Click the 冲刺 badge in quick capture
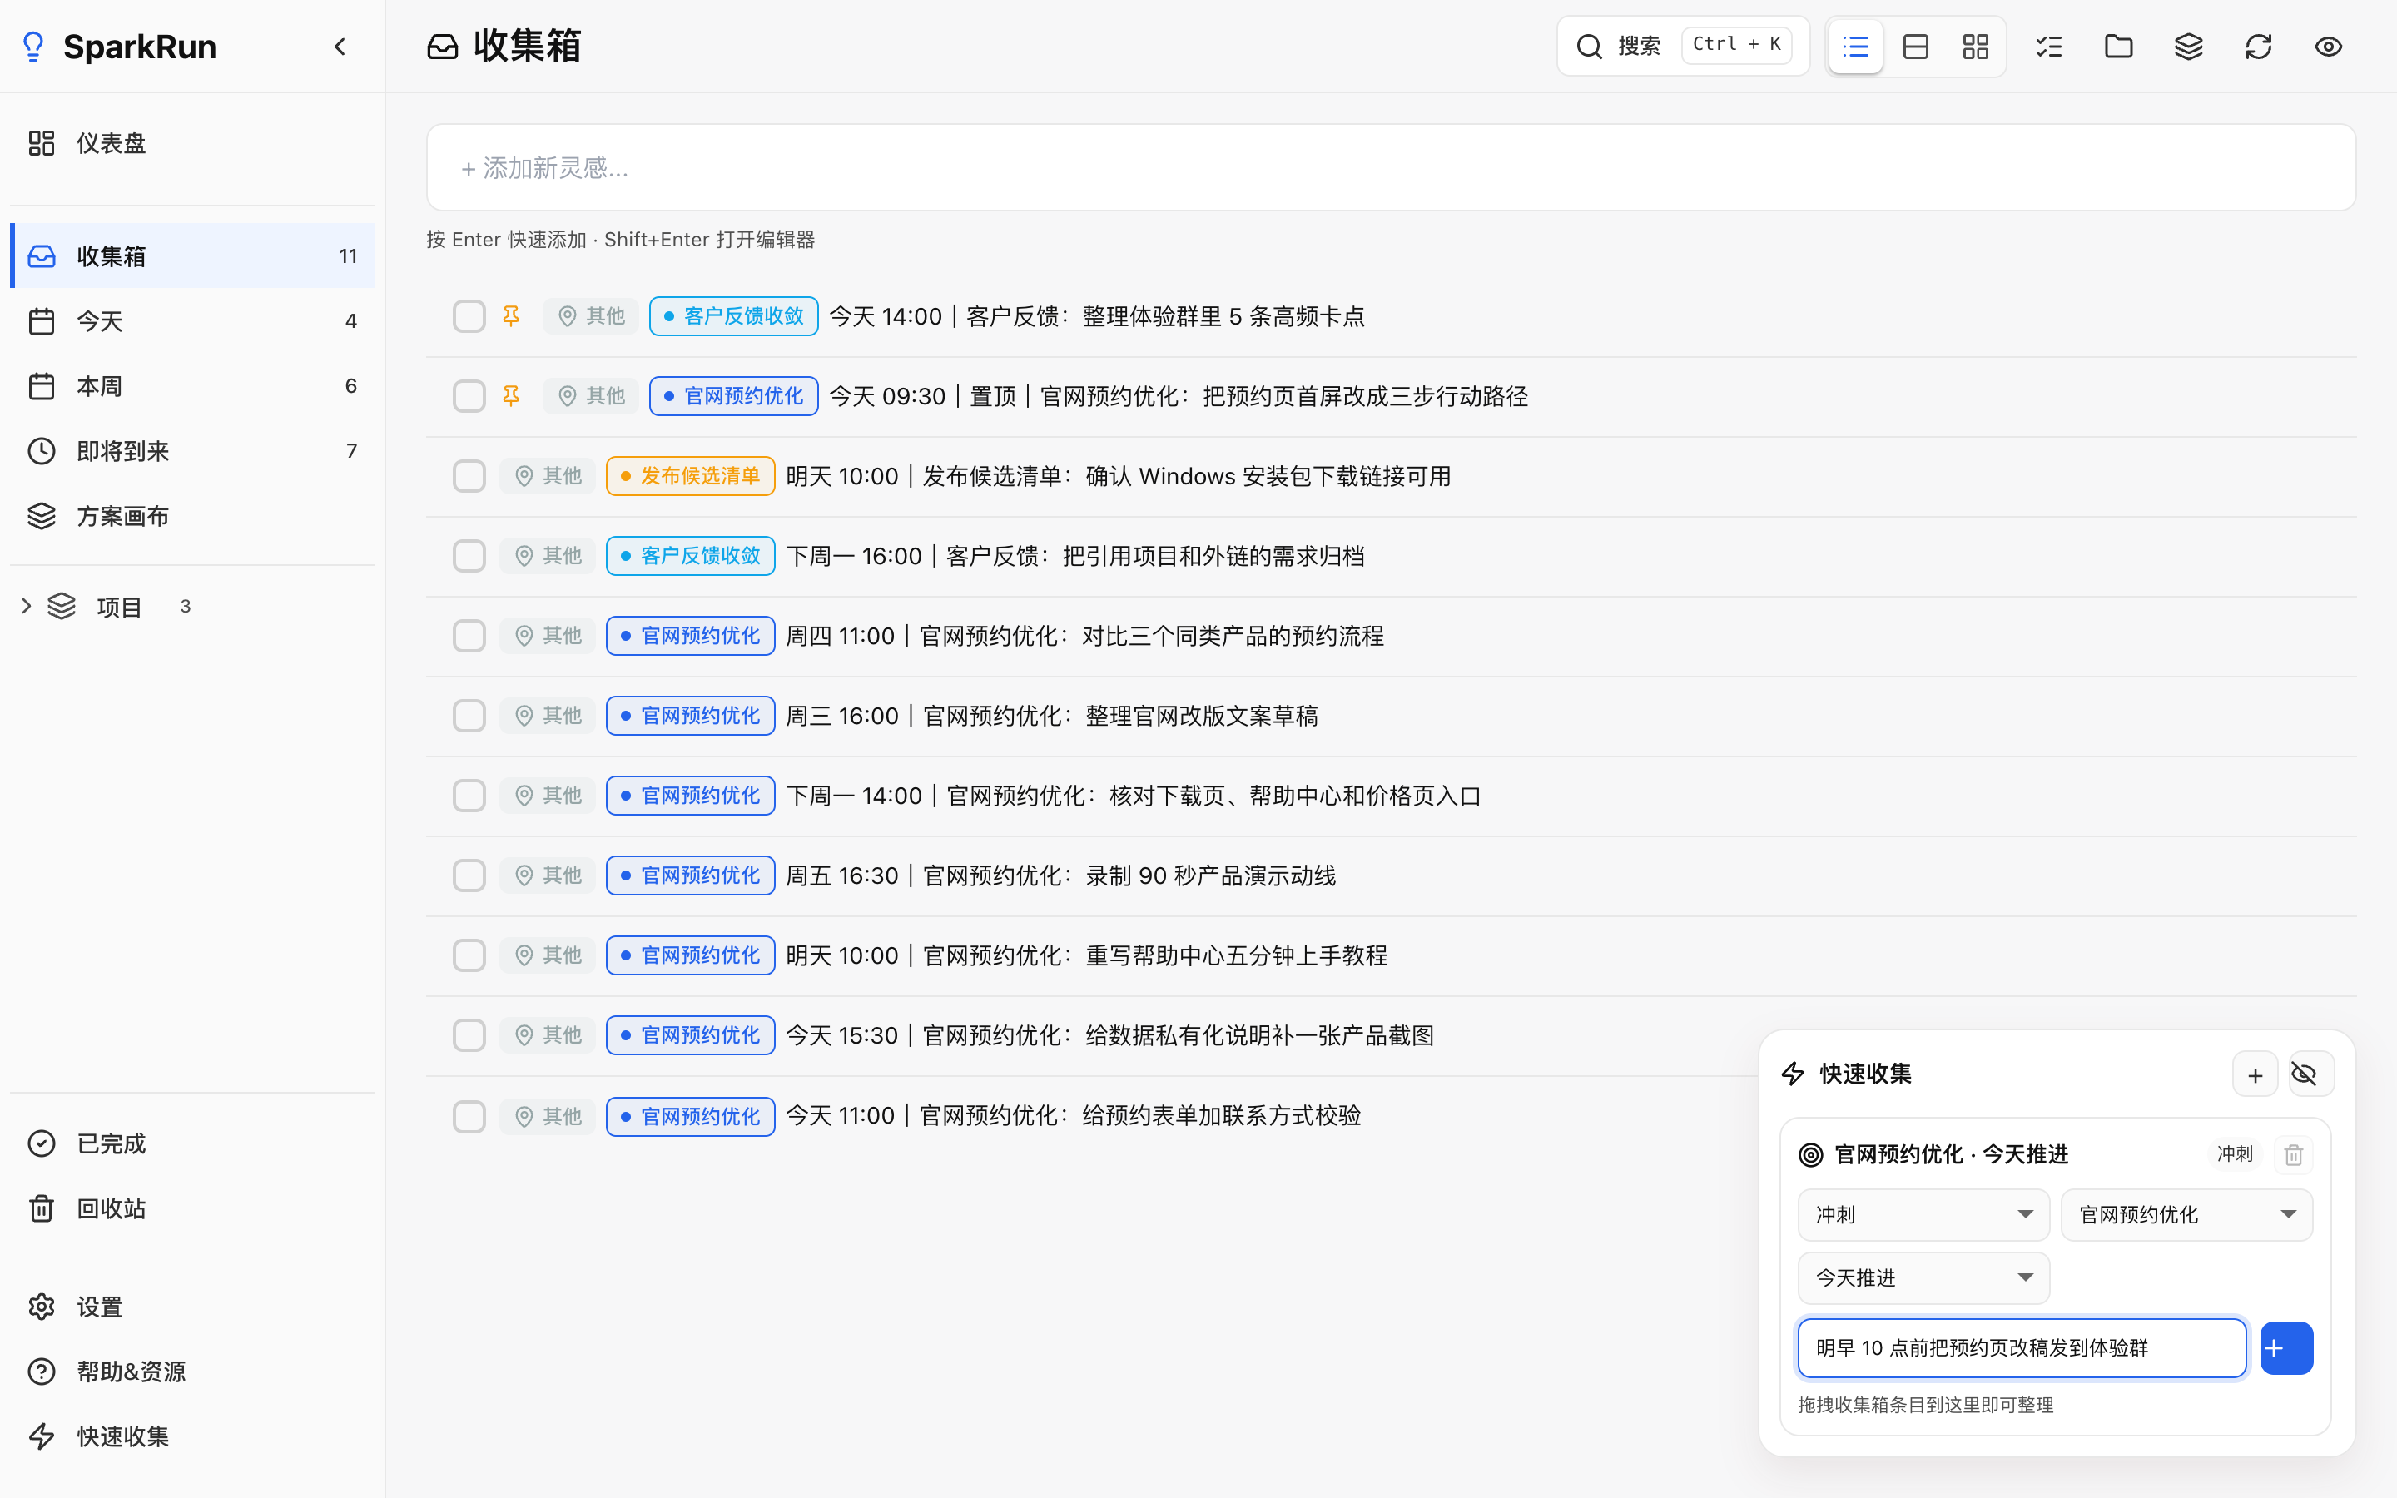The height and width of the screenshot is (1498, 2397). pyautogui.click(x=2235, y=1154)
